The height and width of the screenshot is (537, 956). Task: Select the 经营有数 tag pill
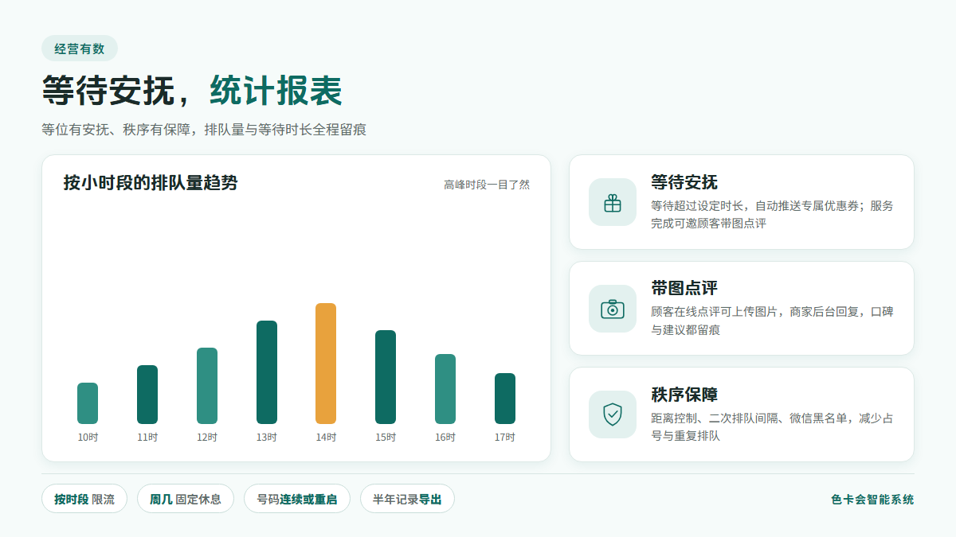click(80, 49)
